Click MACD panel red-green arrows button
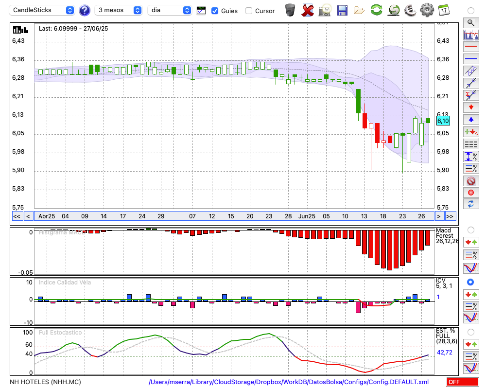This screenshot has width=486, height=389. [471, 242]
